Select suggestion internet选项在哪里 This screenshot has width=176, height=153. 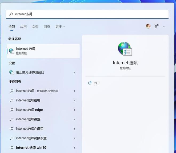pos(43,129)
